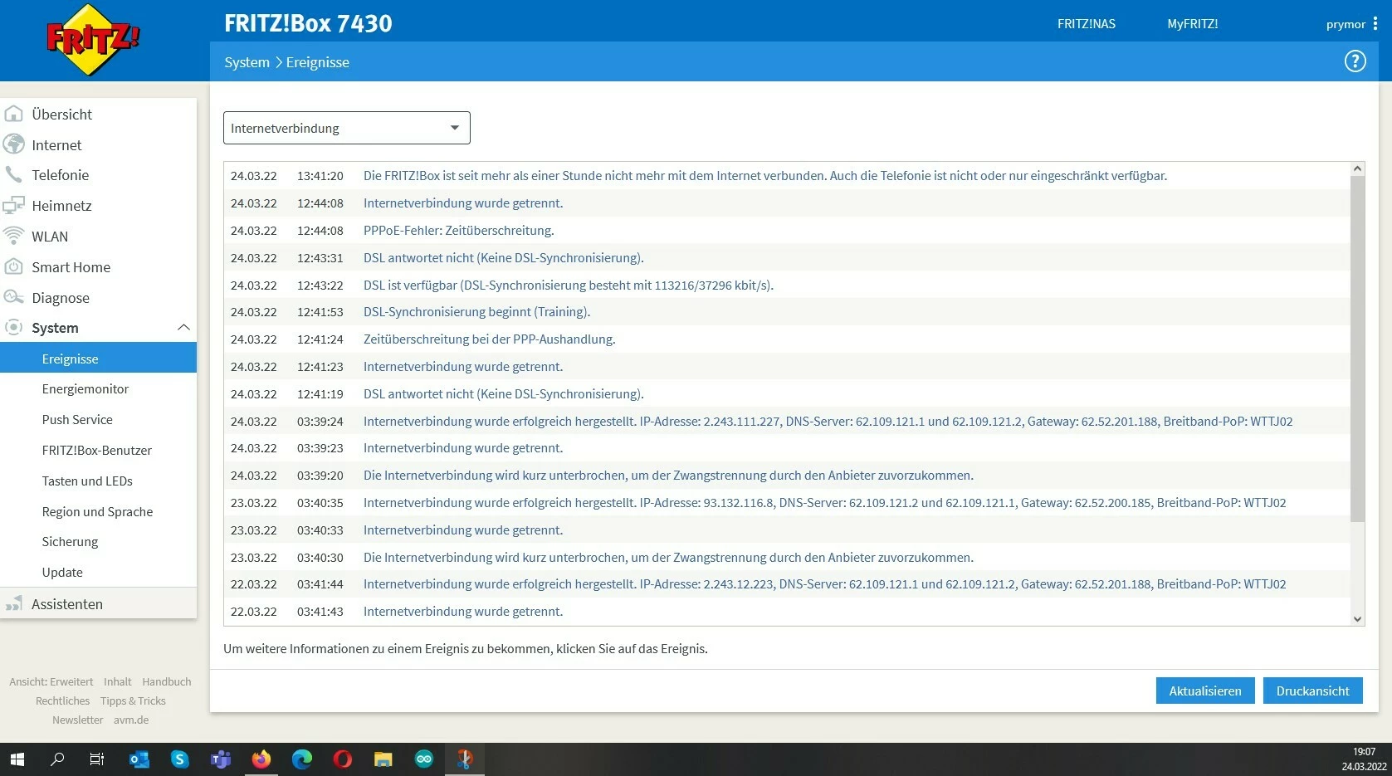Screen dimensions: 1392x776
Task: Open Windows taskbar search
Action: point(57,759)
